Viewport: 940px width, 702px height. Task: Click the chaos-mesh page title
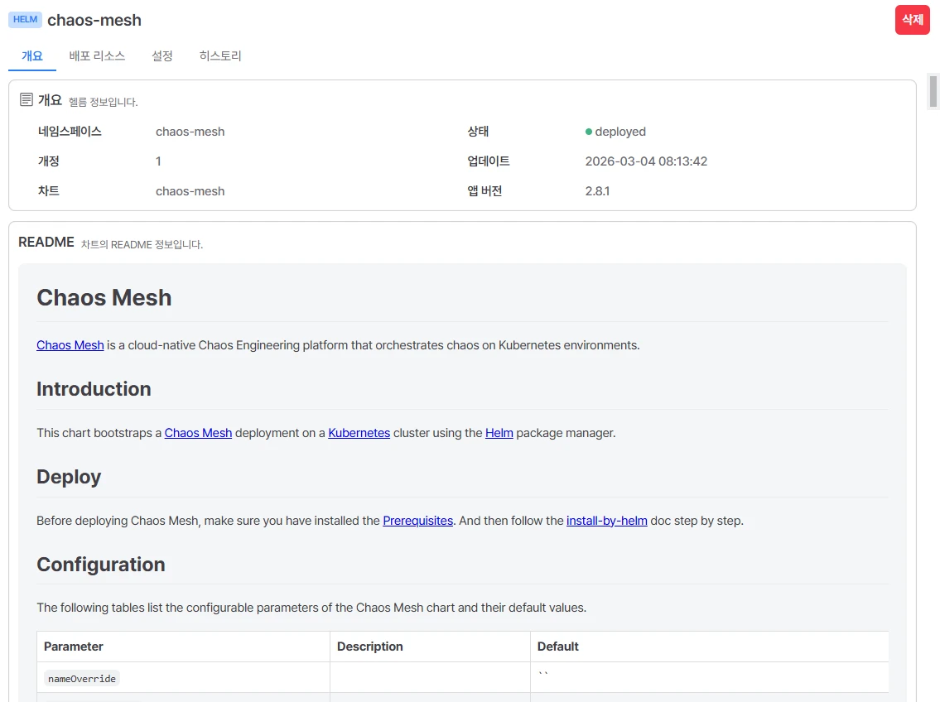click(x=94, y=20)
